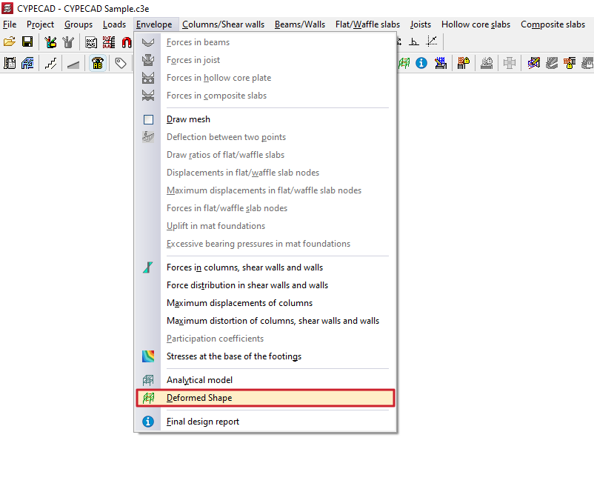Click the gray pencil cup toolbar icon
This screenshot has width=594, height=489.
pyautogui.click(x=68, y=42)
